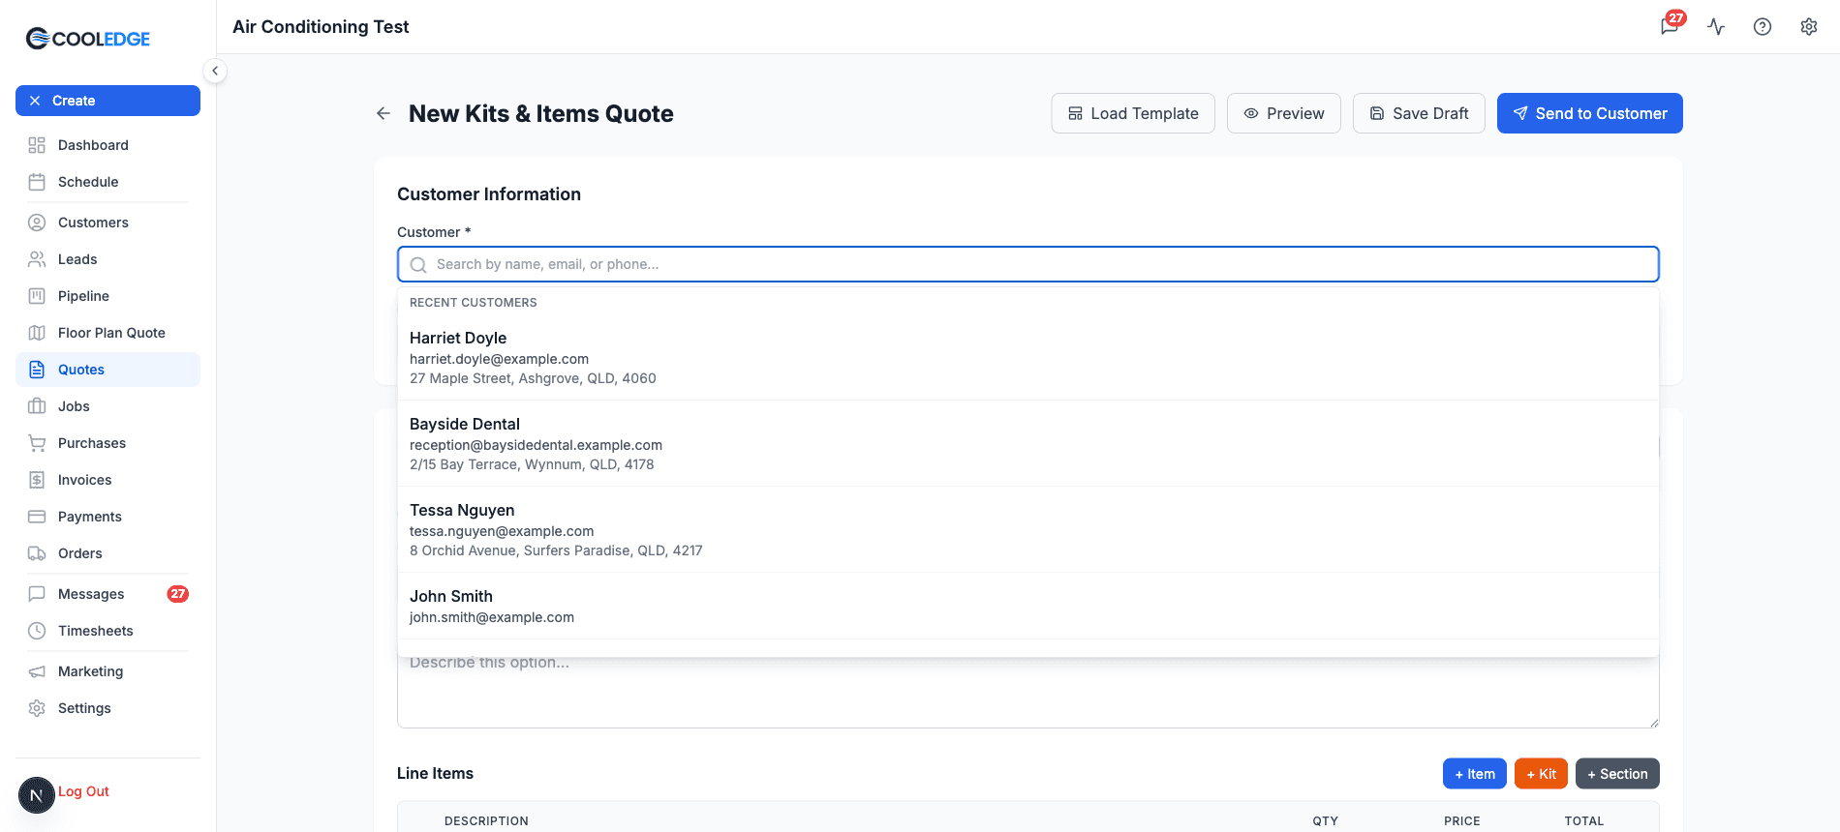Select John Smith from recent customers

(1028, 606)
